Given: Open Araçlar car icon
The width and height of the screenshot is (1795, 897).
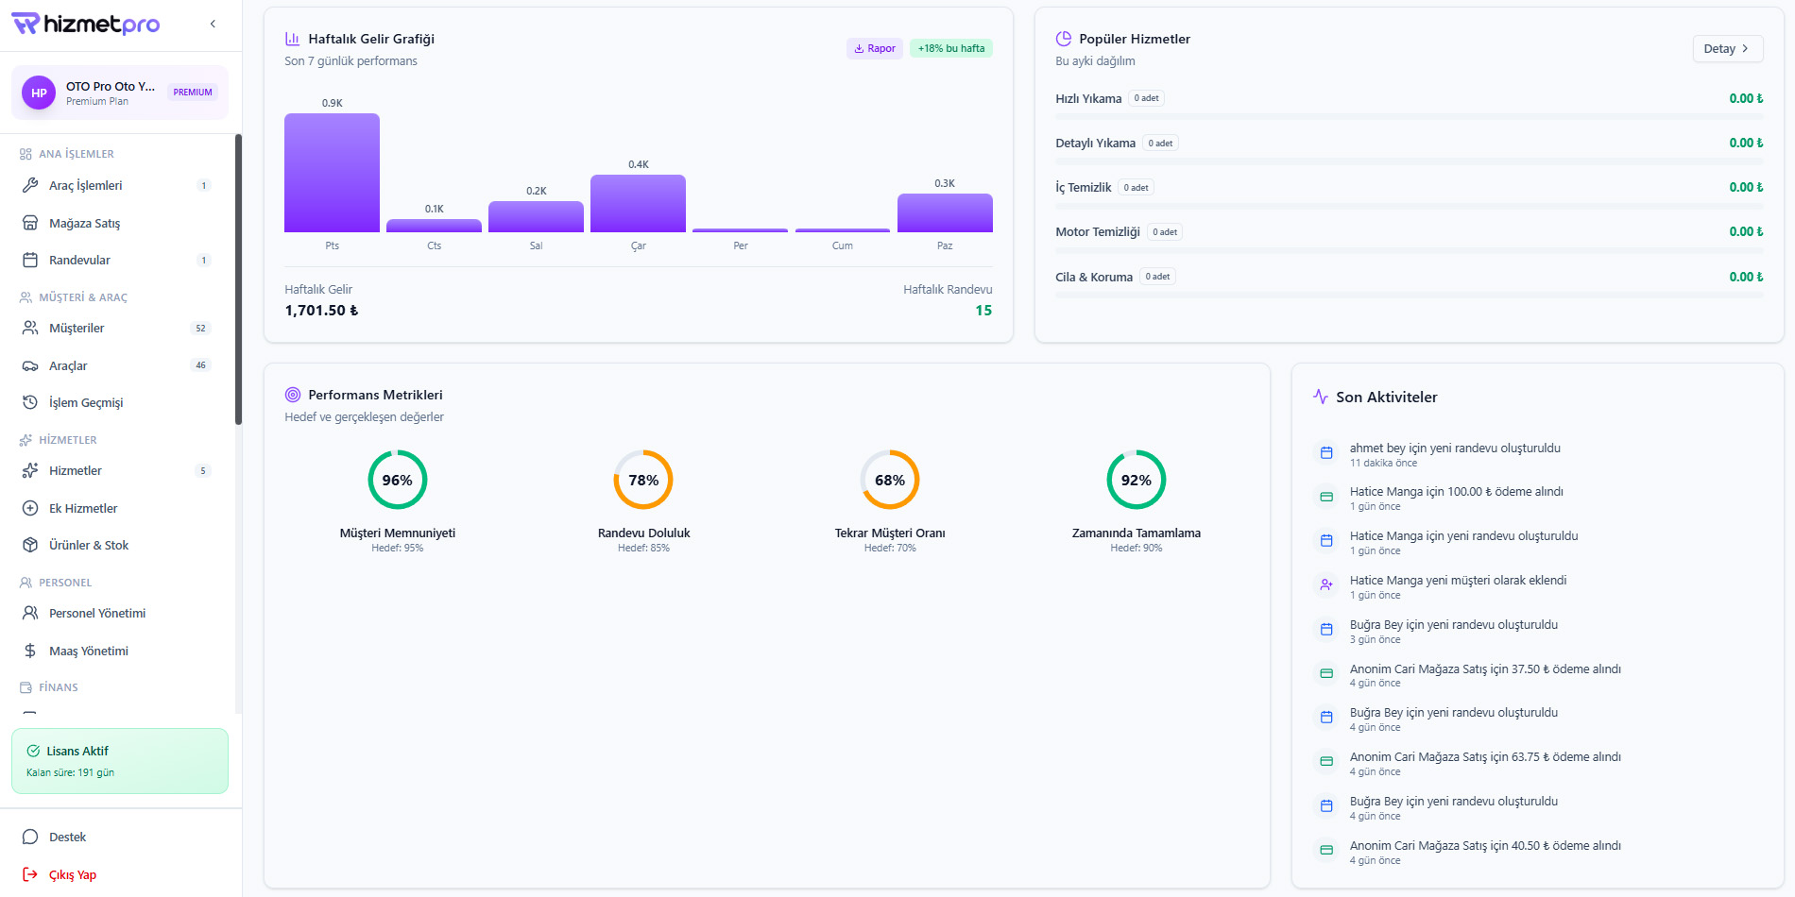Looking at the screenshot, I should point(30,365).
